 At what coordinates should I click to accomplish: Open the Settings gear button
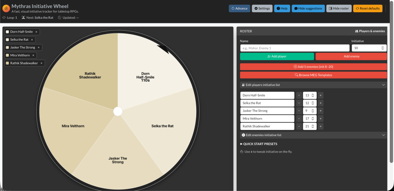pos(262,8)
